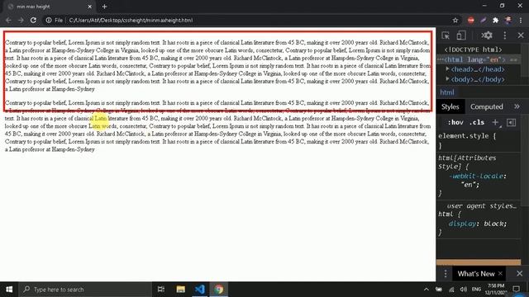Go forward using browser forward arrow
Screen dimensions: 529x297
[21, 20]
